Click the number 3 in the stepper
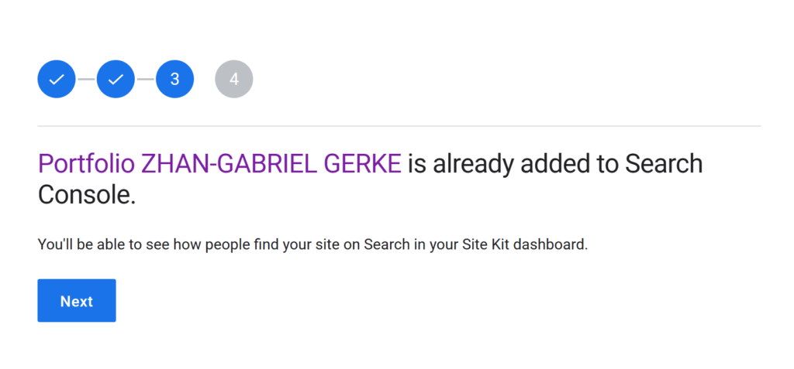The height and width of the screenshot is (369, 794). [174, 79]
